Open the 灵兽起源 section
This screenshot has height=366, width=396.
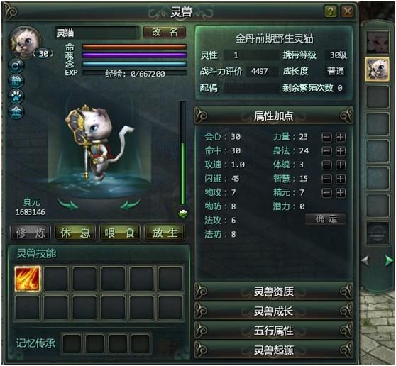coord(273,350)
